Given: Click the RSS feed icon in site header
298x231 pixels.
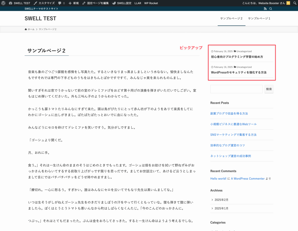Looking at the screenshot, I should point(265,9).
